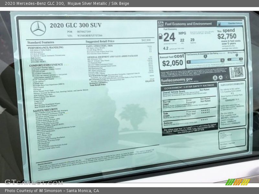Click the $42,500 base price

pos(146,40)
